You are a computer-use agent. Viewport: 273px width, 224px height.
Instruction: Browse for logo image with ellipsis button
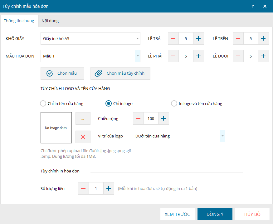[83, 119]
